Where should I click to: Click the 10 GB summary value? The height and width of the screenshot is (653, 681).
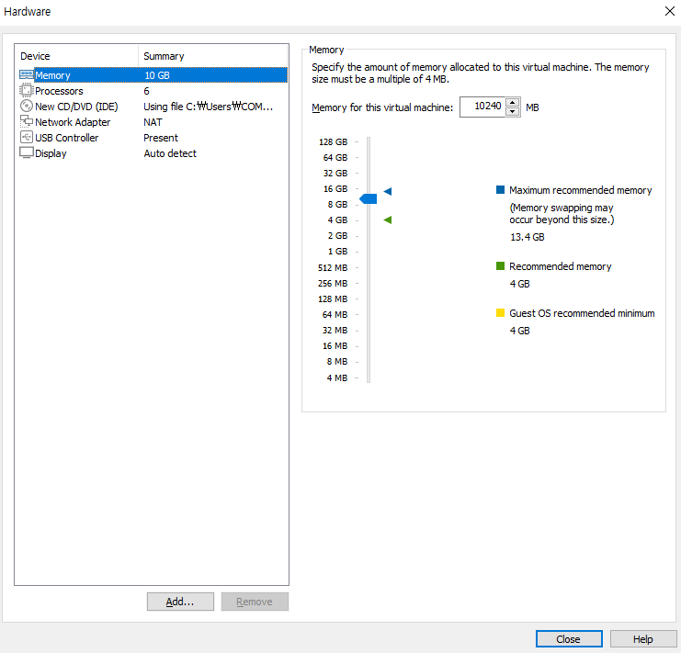coord(157,75)
